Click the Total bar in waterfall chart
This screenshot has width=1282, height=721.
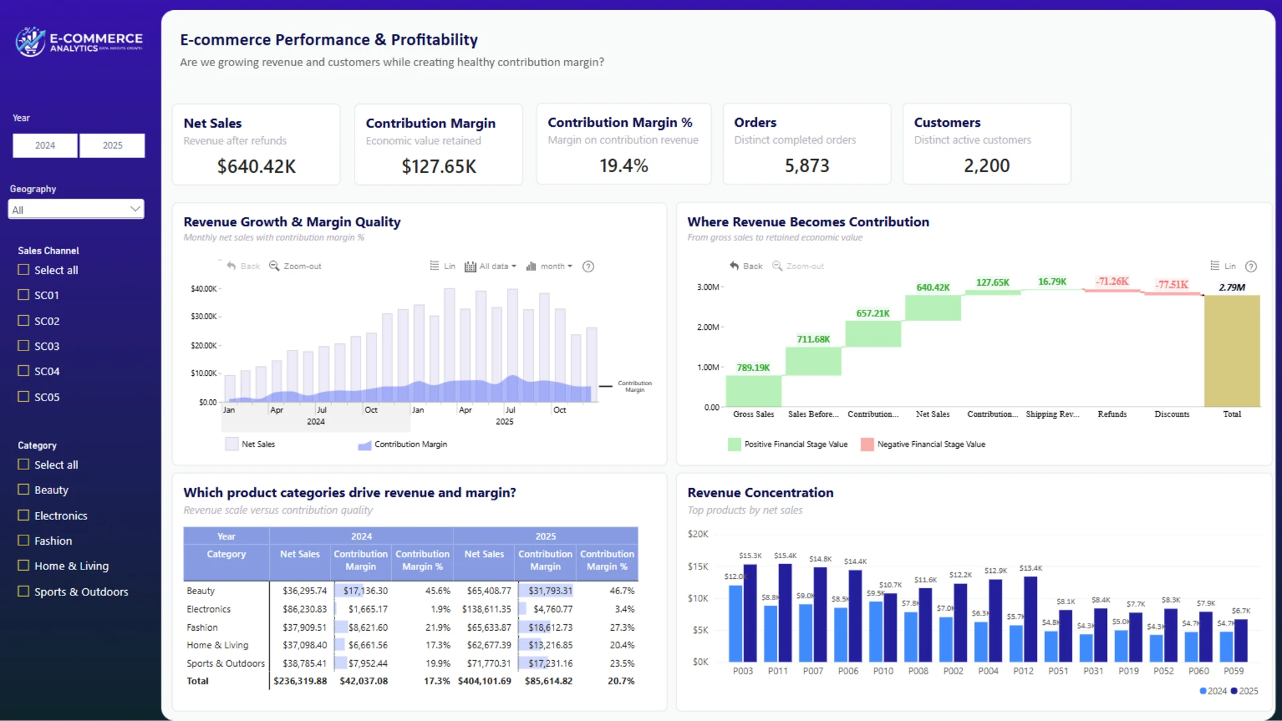click(1232, 350)
